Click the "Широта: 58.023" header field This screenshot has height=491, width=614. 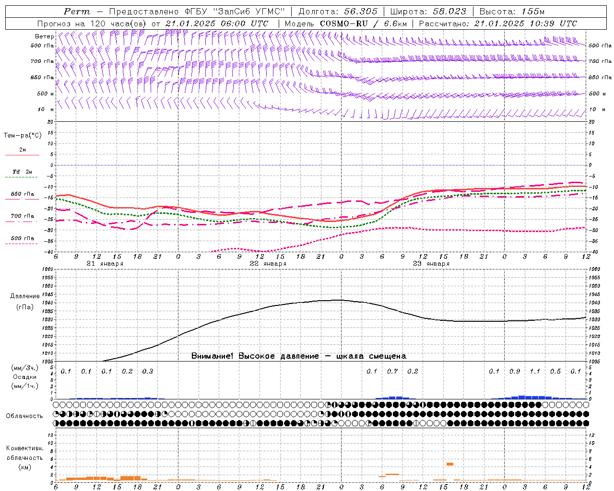click(428, 12)
